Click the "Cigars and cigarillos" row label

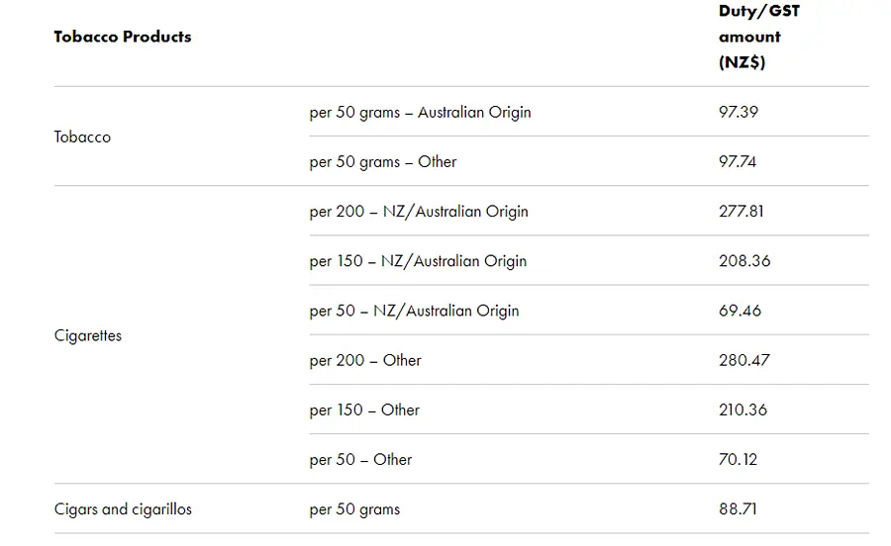pos(123,509)
